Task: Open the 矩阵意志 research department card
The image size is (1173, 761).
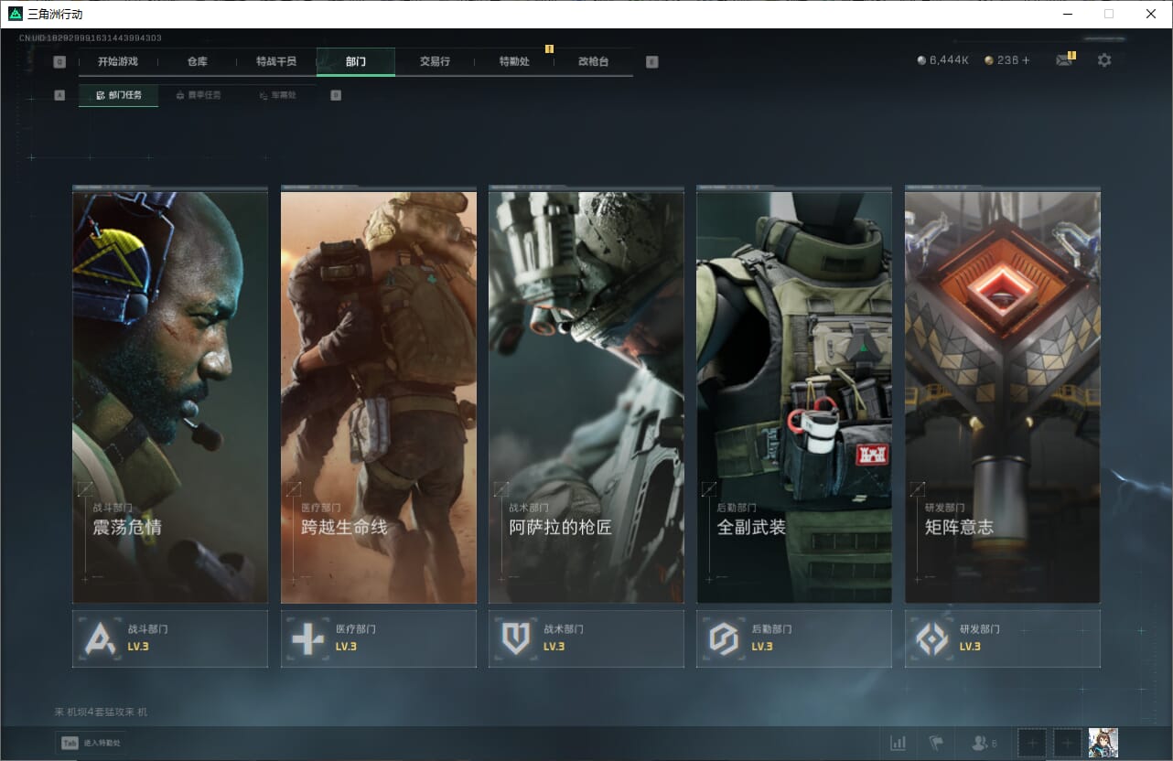Action: point(1002,397)
